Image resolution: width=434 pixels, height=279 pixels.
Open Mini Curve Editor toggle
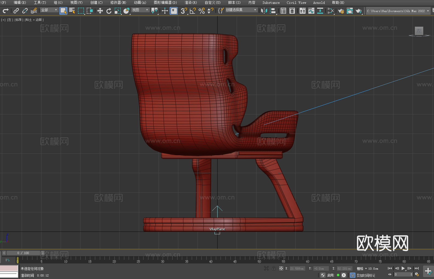(7, 260)
